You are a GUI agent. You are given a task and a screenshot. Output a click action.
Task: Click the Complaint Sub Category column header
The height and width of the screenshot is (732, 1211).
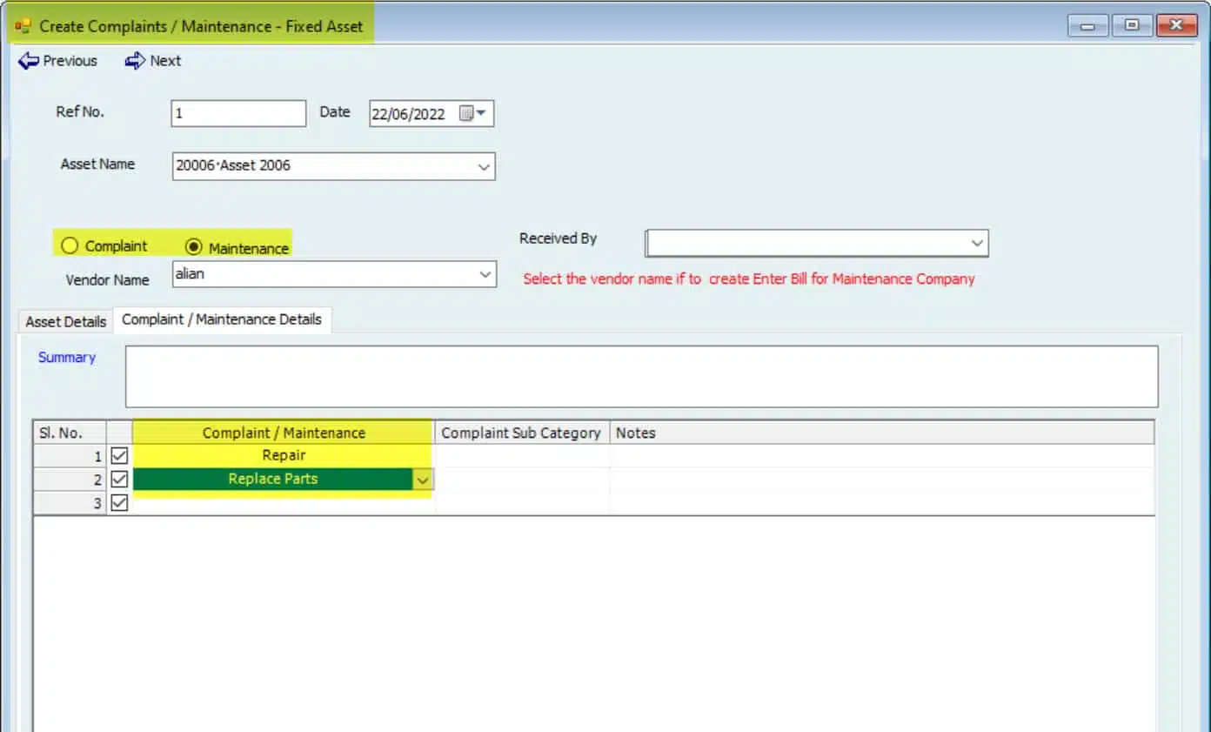coord(521,433)
